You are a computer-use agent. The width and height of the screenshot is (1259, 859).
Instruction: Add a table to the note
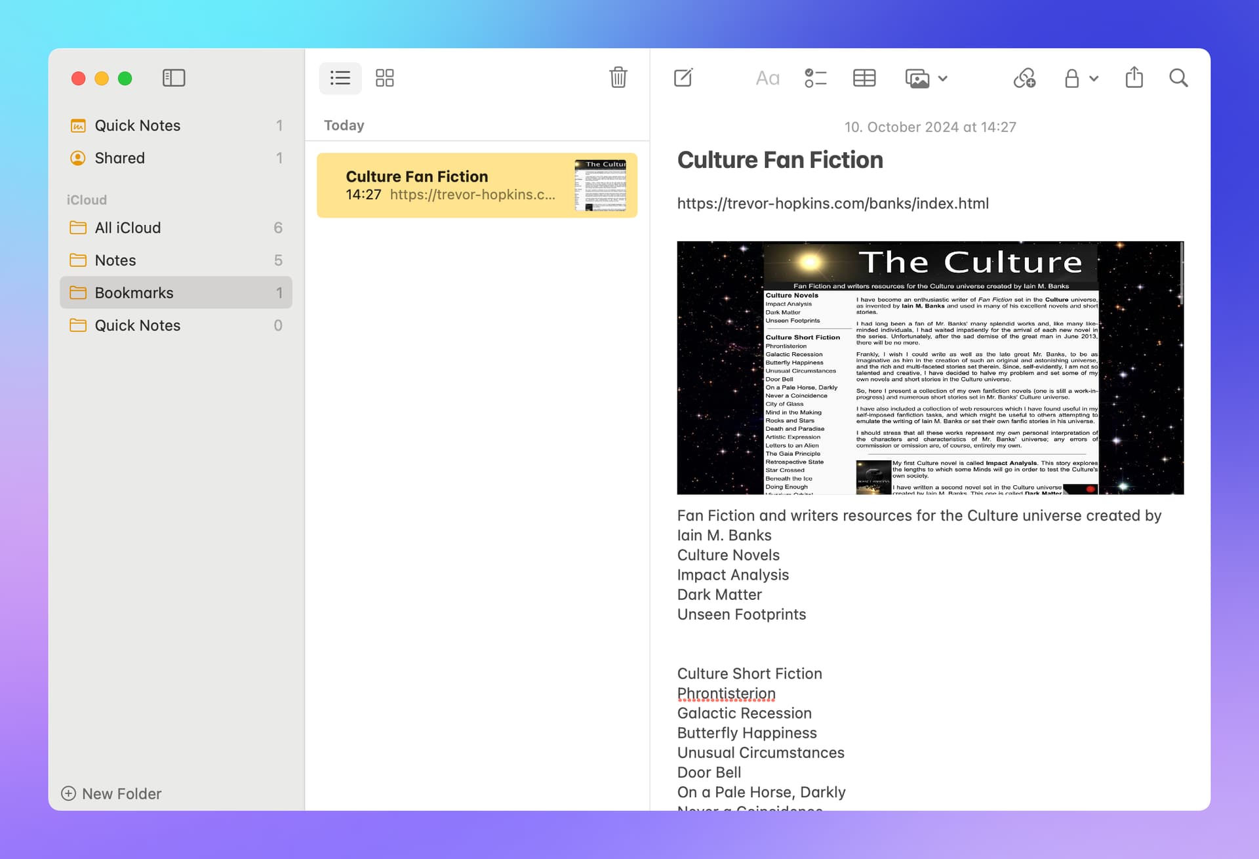864,78
